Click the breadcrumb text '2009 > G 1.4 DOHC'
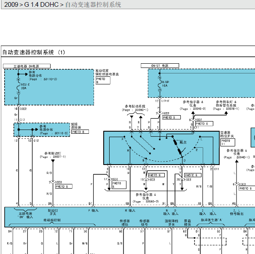The height and width of the screenshot is (254, 255). (31, 5)
